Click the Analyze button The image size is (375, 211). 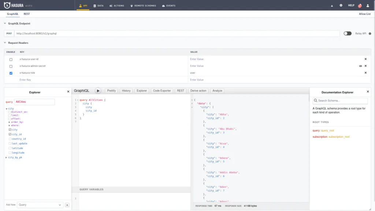(218, 91)
